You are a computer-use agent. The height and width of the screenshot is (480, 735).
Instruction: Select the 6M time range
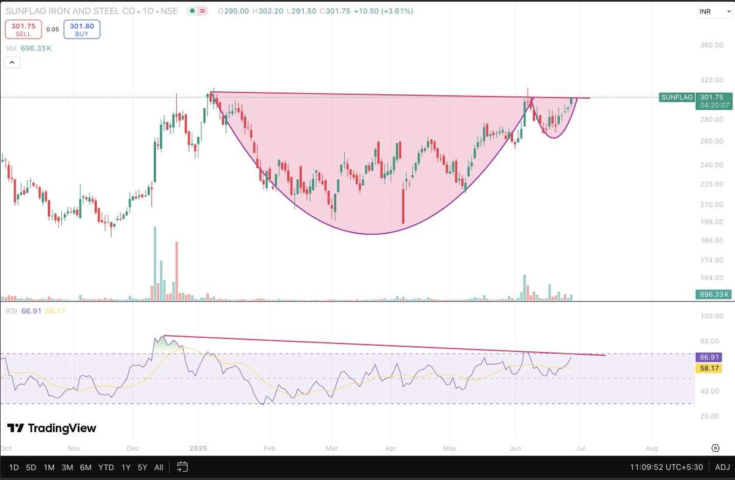coord(86,467)
